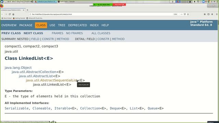Open the Queue interface link
The height and width of the screenshot is (123, 219).
pyautogui.click(x=153, y=108)
